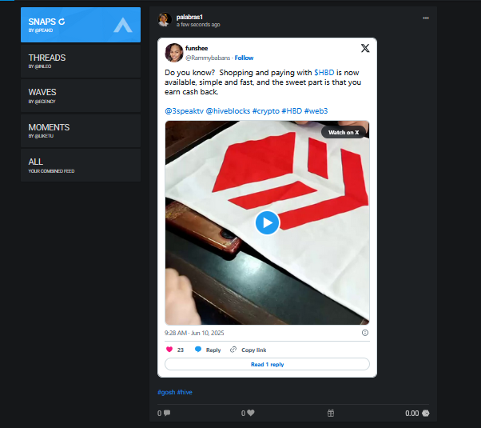This screenshot has height=428, width=481.
Task: Click Read 1 reply button
Action: click(x=267, y=364)
